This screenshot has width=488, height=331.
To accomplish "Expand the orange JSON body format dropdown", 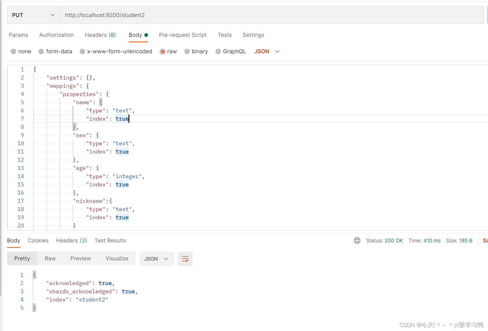I will pos(267,51).
